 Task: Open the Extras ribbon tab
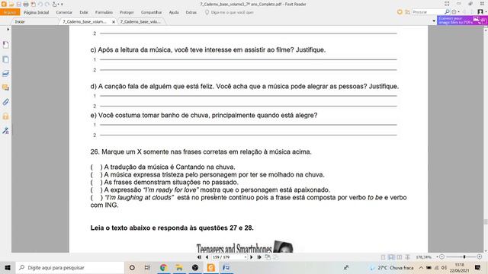pyautogui.click(x=191, y=12)
